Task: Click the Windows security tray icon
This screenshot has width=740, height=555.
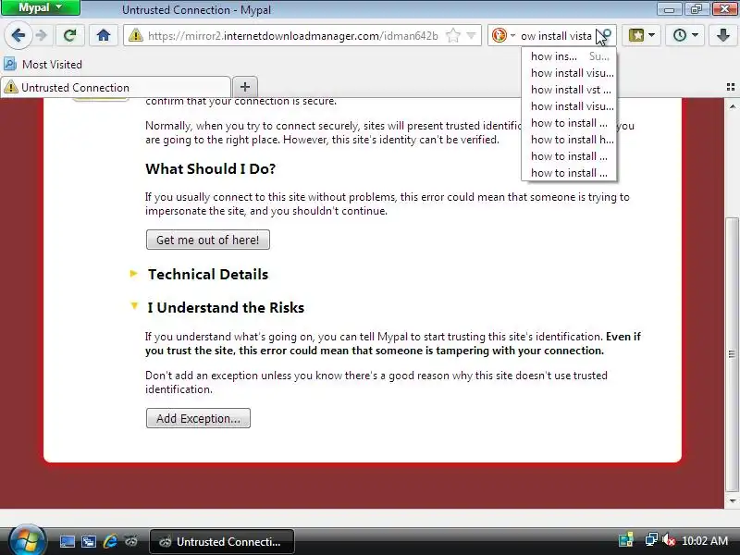Action: tap(626, 539)
